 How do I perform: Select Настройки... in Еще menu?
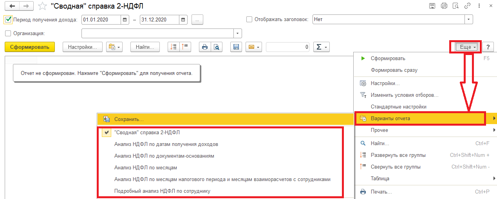(x=425, y=84)
